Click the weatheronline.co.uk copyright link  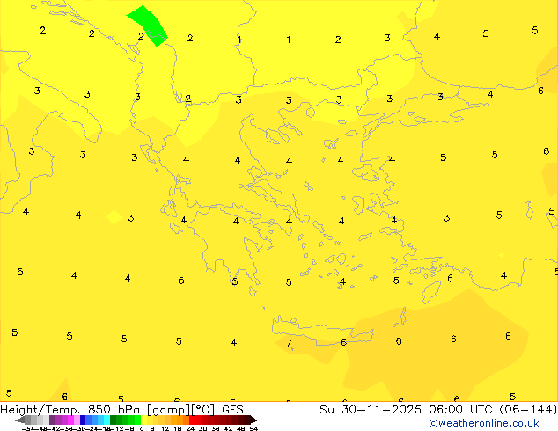[x=483, y=423]
